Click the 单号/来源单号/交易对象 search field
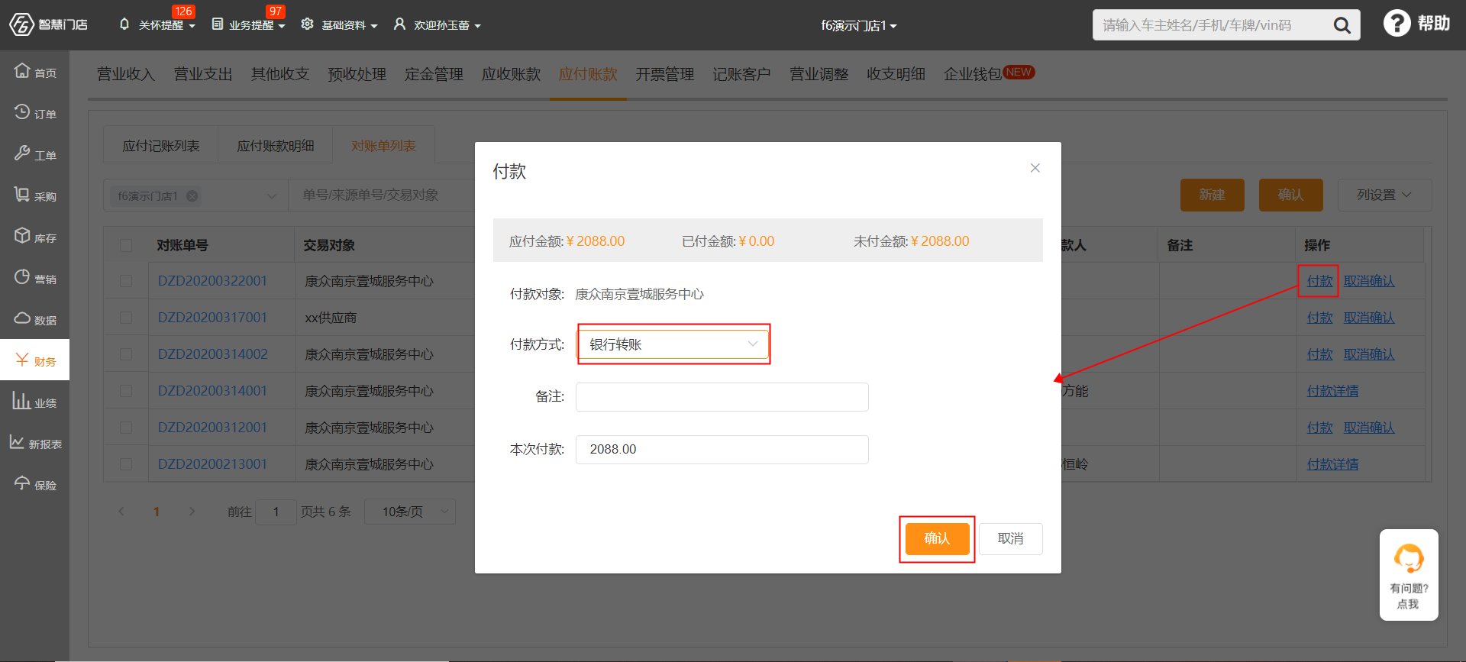1466x662 pixels. (382, 195)
